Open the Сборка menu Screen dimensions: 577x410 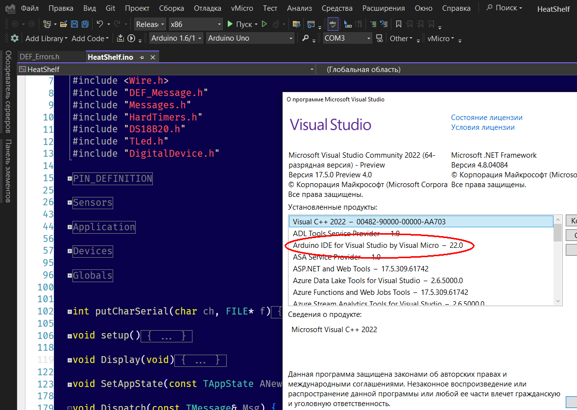171,8
